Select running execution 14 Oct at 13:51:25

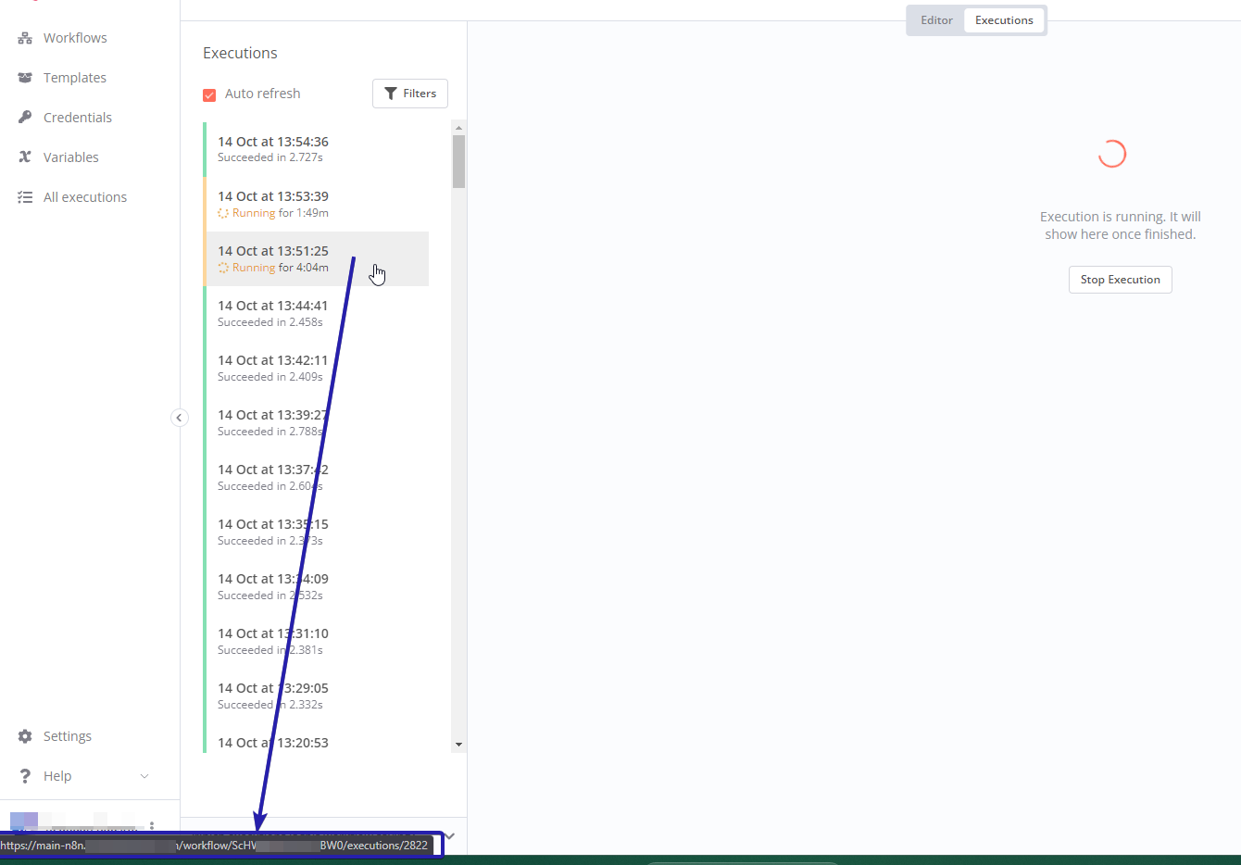point(316,258)
